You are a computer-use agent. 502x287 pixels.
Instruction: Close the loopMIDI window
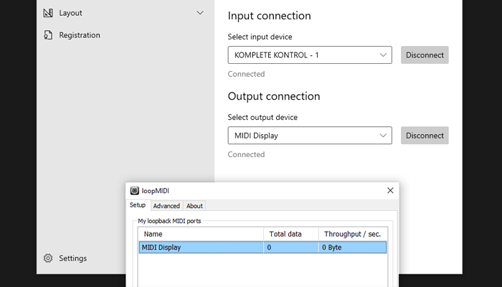coord(390,190)
